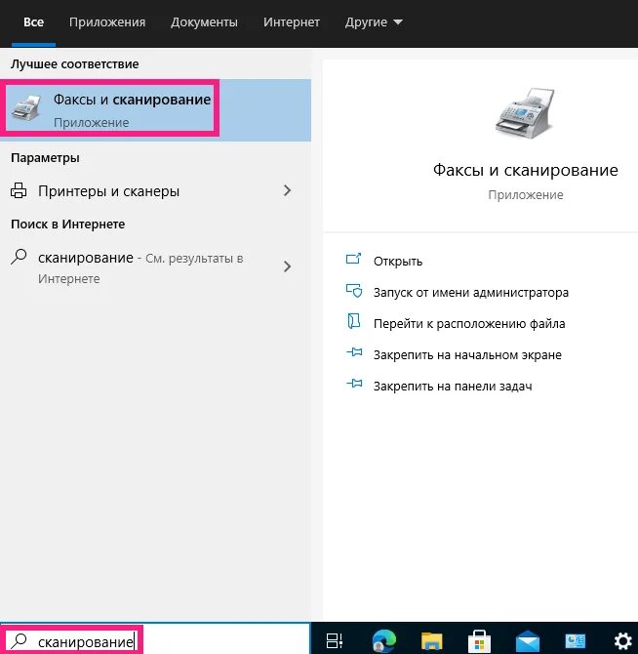Click the file location folder icon
Image resolution: width=638 pixels, height=654 pixels.
click(x=354, y=321)
